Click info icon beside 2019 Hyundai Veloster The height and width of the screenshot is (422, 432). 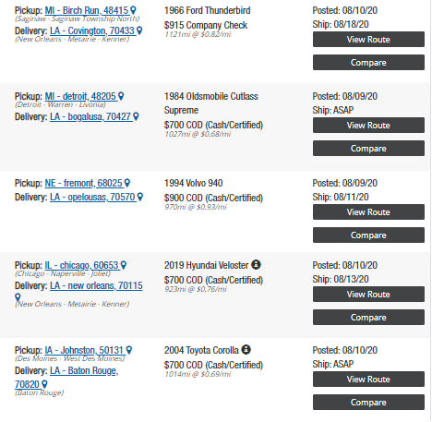tap(256, 264)
